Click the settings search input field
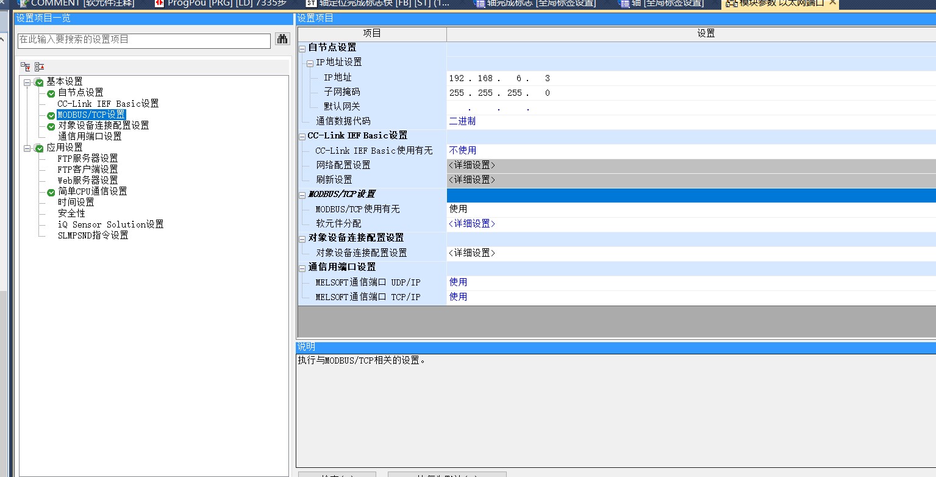The image size is (936, 477). (144, 40)
